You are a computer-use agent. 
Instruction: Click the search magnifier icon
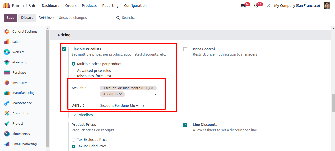(118, 18)
